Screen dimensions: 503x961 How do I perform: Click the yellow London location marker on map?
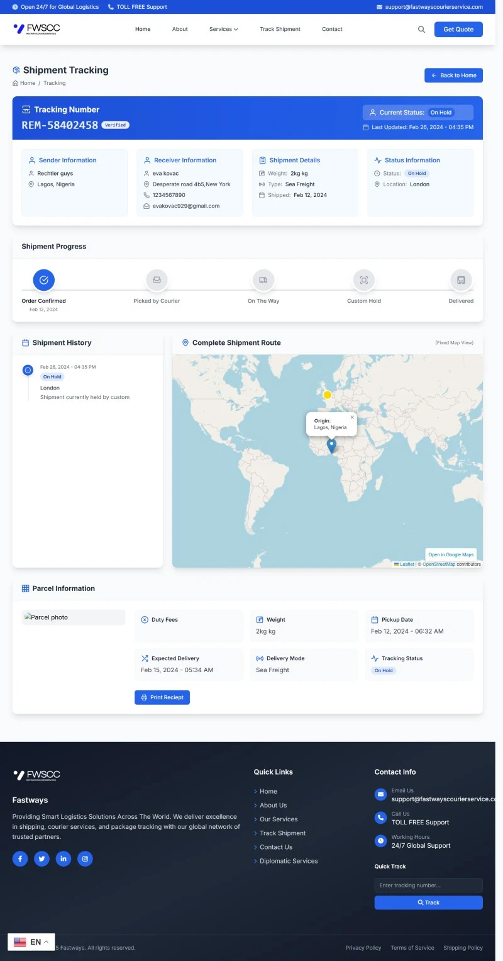pos(327,395)
